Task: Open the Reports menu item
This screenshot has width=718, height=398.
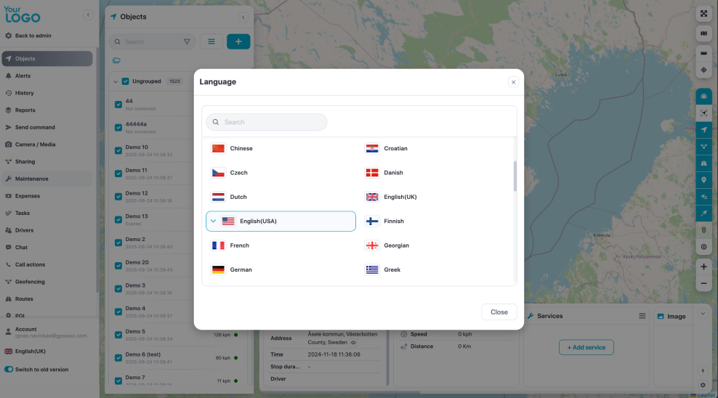Action: pos(25,110)
